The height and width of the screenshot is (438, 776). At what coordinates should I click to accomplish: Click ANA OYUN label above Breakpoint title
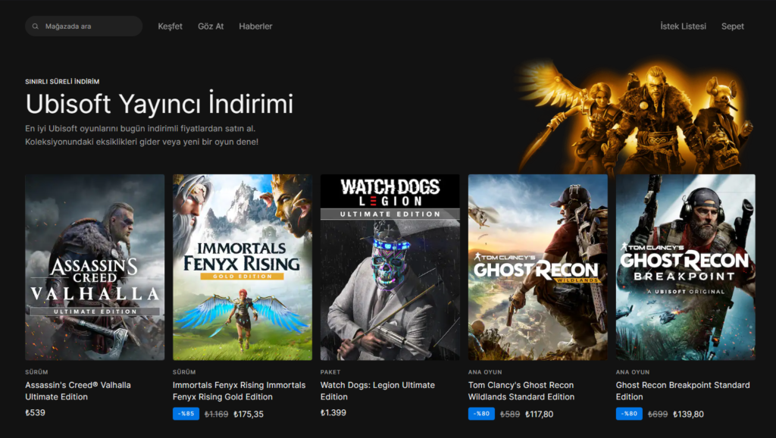(633, 372)
